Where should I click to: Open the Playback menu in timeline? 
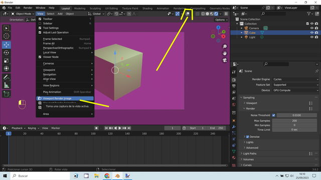tap(18, 128)
